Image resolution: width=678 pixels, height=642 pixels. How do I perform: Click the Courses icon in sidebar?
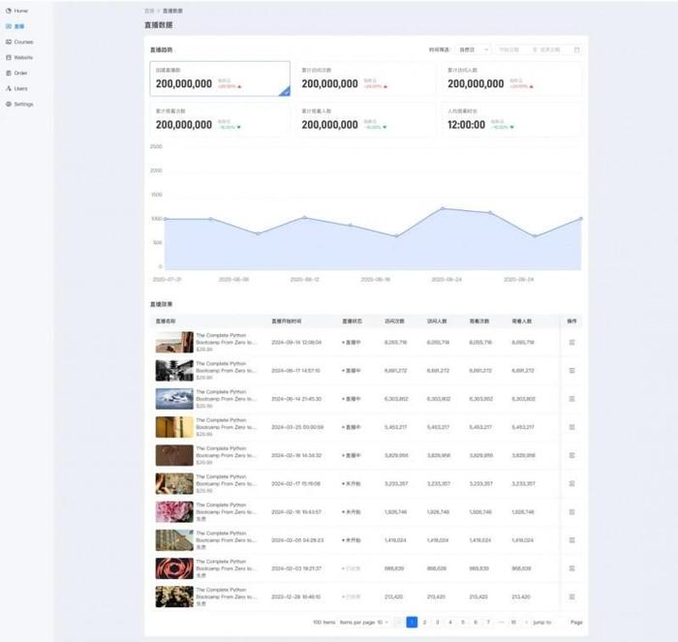9,42
